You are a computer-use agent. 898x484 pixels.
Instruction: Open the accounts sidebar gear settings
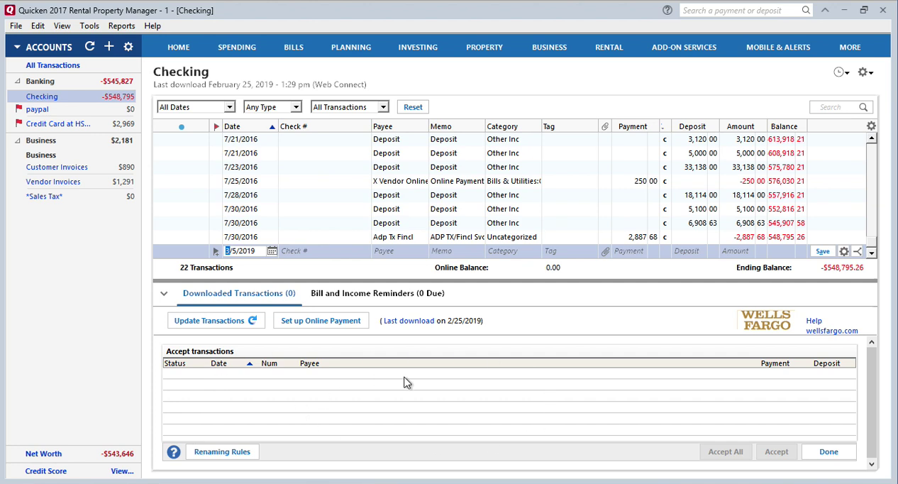[128, 47]
